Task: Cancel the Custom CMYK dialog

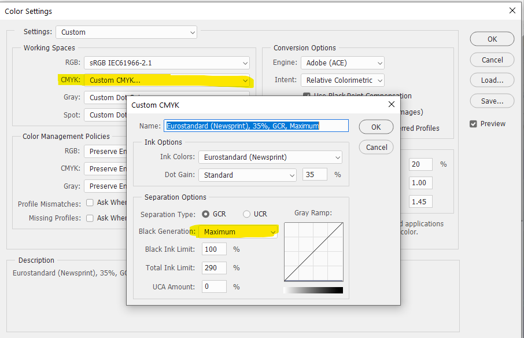Action: pyautogui.click(x=376, y=147)
